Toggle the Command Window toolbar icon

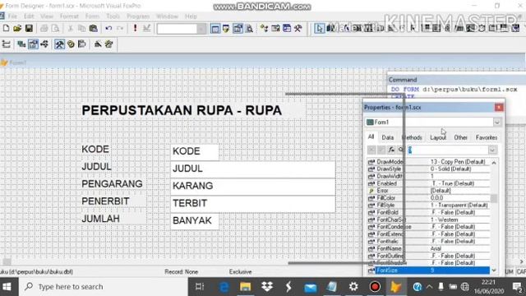[x=215, y=29]
